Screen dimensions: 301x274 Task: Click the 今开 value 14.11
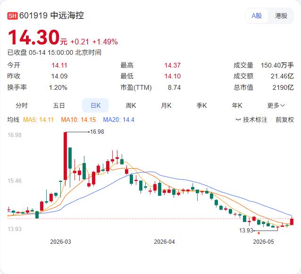click(x=59, y=65)
